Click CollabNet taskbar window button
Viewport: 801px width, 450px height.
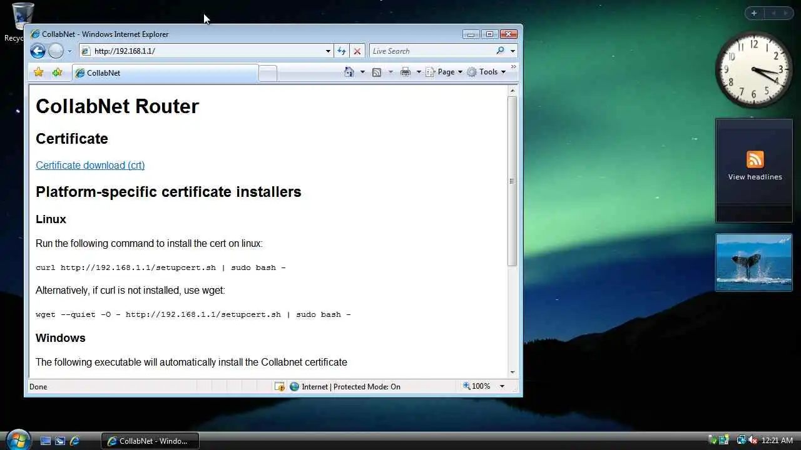point(150,441)
